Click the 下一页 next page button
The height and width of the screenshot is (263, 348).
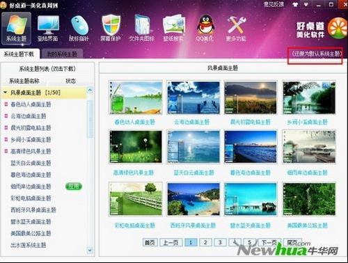point(269,242)
